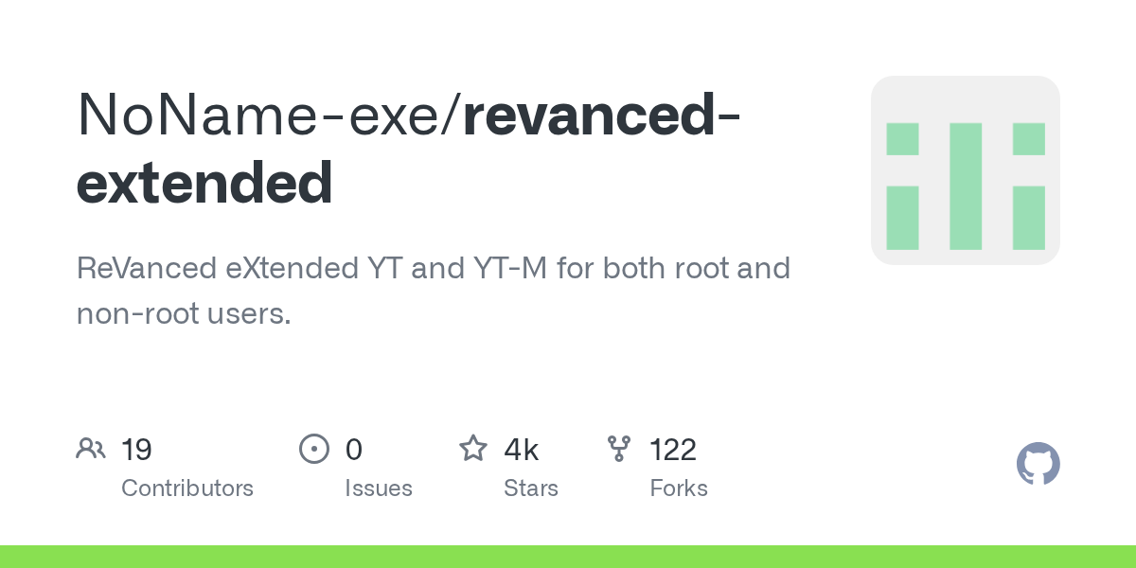Open the Forks label
The height and width of the screenshot is (568, 1136).
pyautogui.click(x=679, y=488)
